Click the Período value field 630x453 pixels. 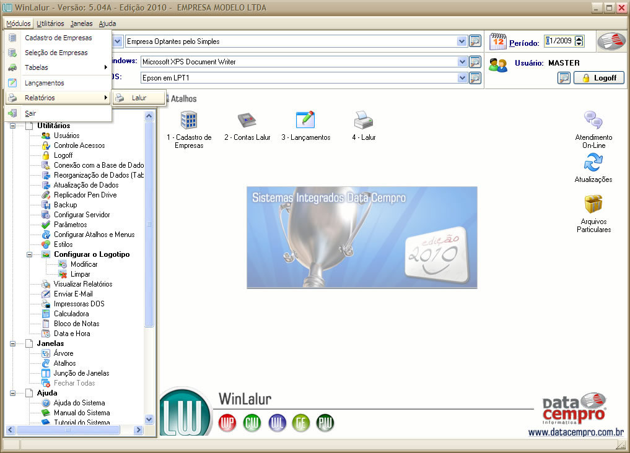pos(559,41)
